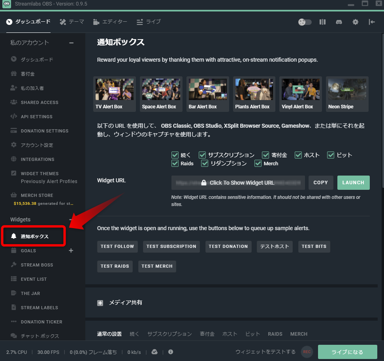Viewport: 384px width, 361px height.
Task: Click the layout columns icon in the top bar
Action: point(322,22)
